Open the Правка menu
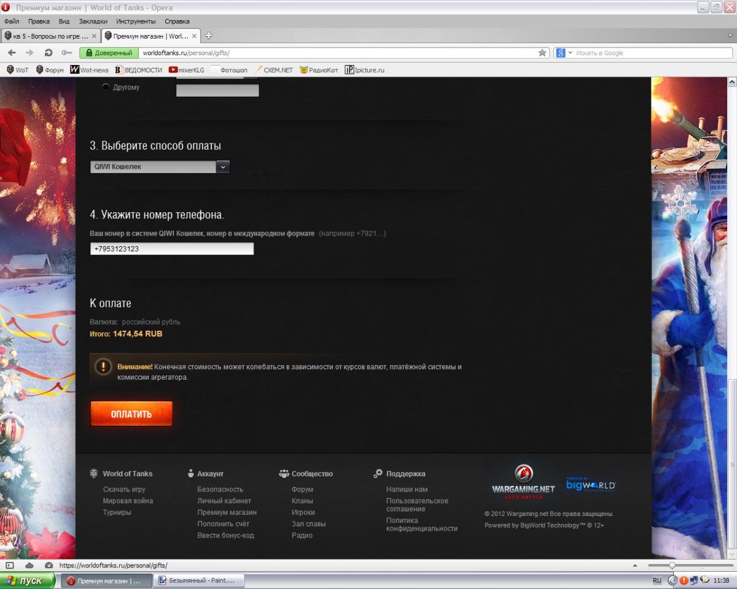Image resolution: width=737 pixels, height=589 pixels. pos(39,21)
